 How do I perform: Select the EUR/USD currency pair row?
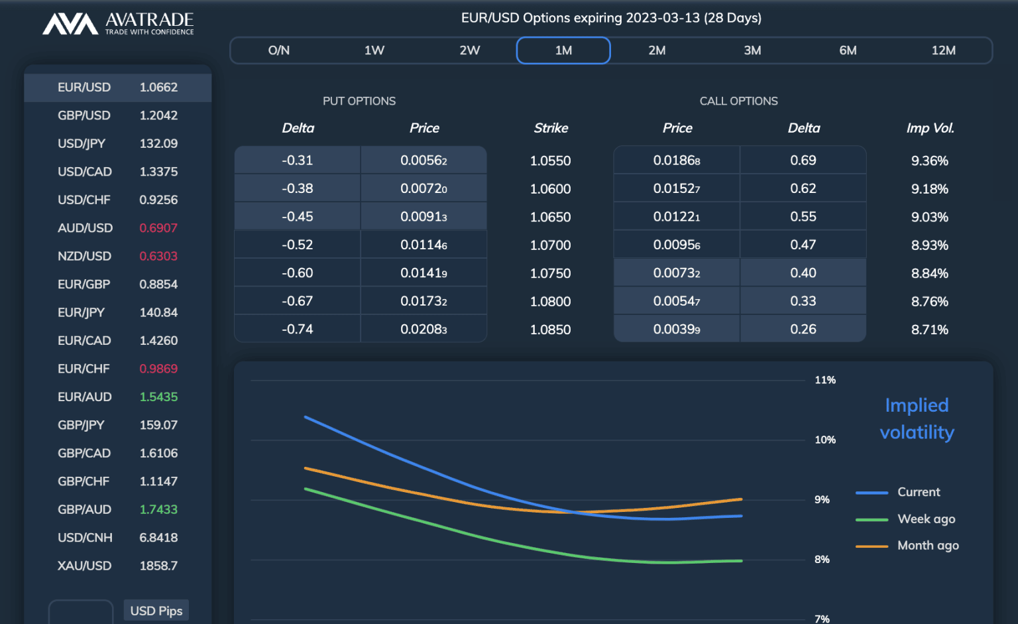tap(118, 88)
